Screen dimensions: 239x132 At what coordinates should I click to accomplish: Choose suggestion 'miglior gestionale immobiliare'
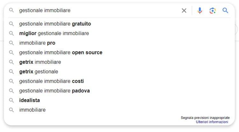pos(119,33)
